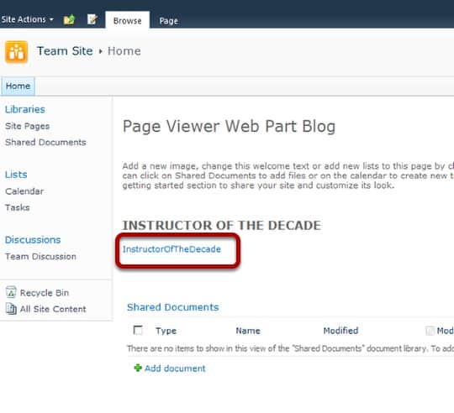The height and width of the screenshot is (413, 454).
Task: Click the breadcrumb arrow after Team Site
Action: click(x=101, y=51)
